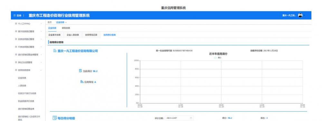
Task: Expand the 造价咨询经营业绩管理 chevron
Action: (x=41, y=55)
